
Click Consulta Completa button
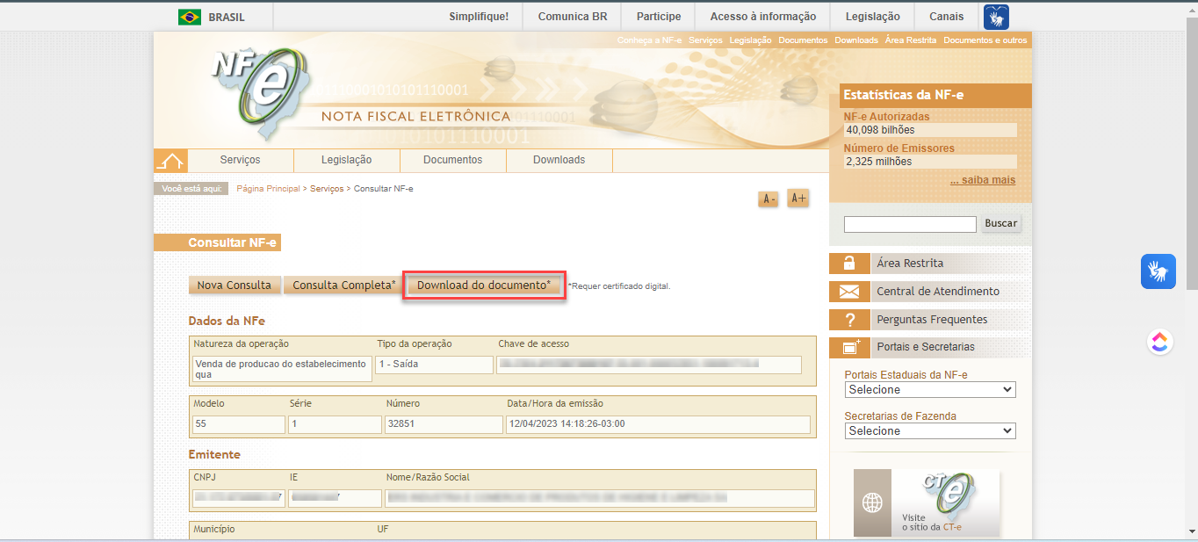coord(343,285)
